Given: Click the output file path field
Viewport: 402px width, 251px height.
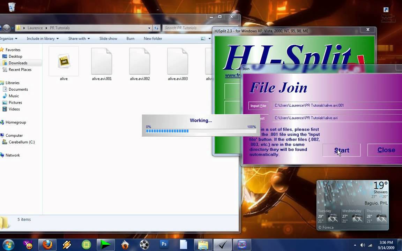Looking at the screenshot, I should [x=337, y=118].
